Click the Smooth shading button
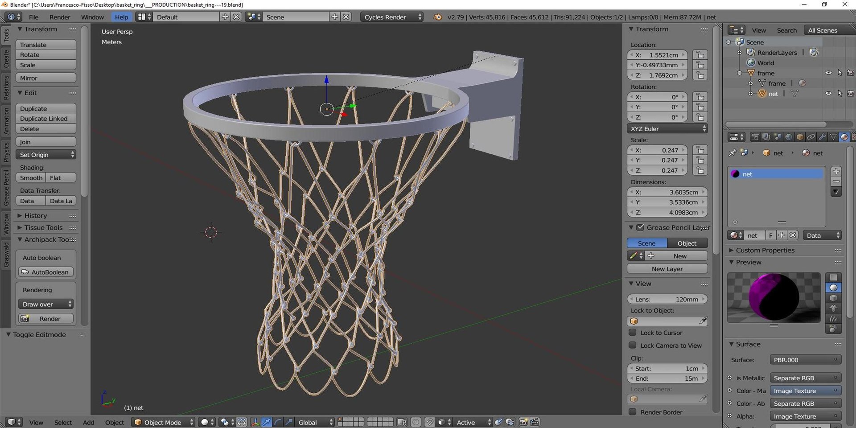856x428 pixels. pyautogui.click(x=31, y=178)
